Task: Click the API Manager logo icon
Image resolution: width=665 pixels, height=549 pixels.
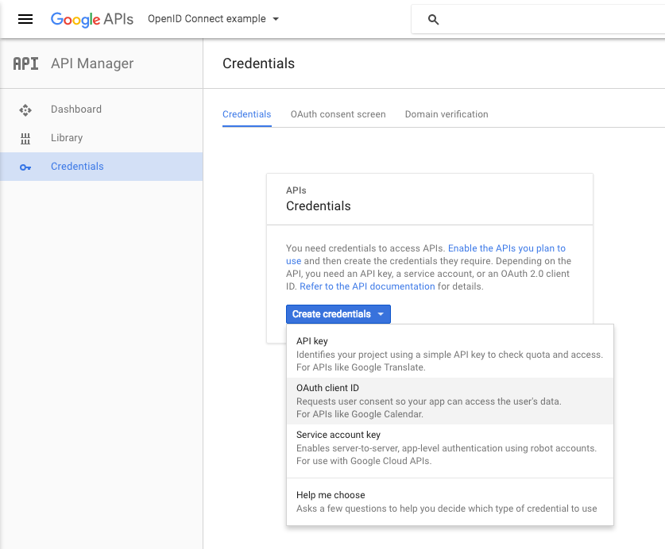Action: (25, 63)
